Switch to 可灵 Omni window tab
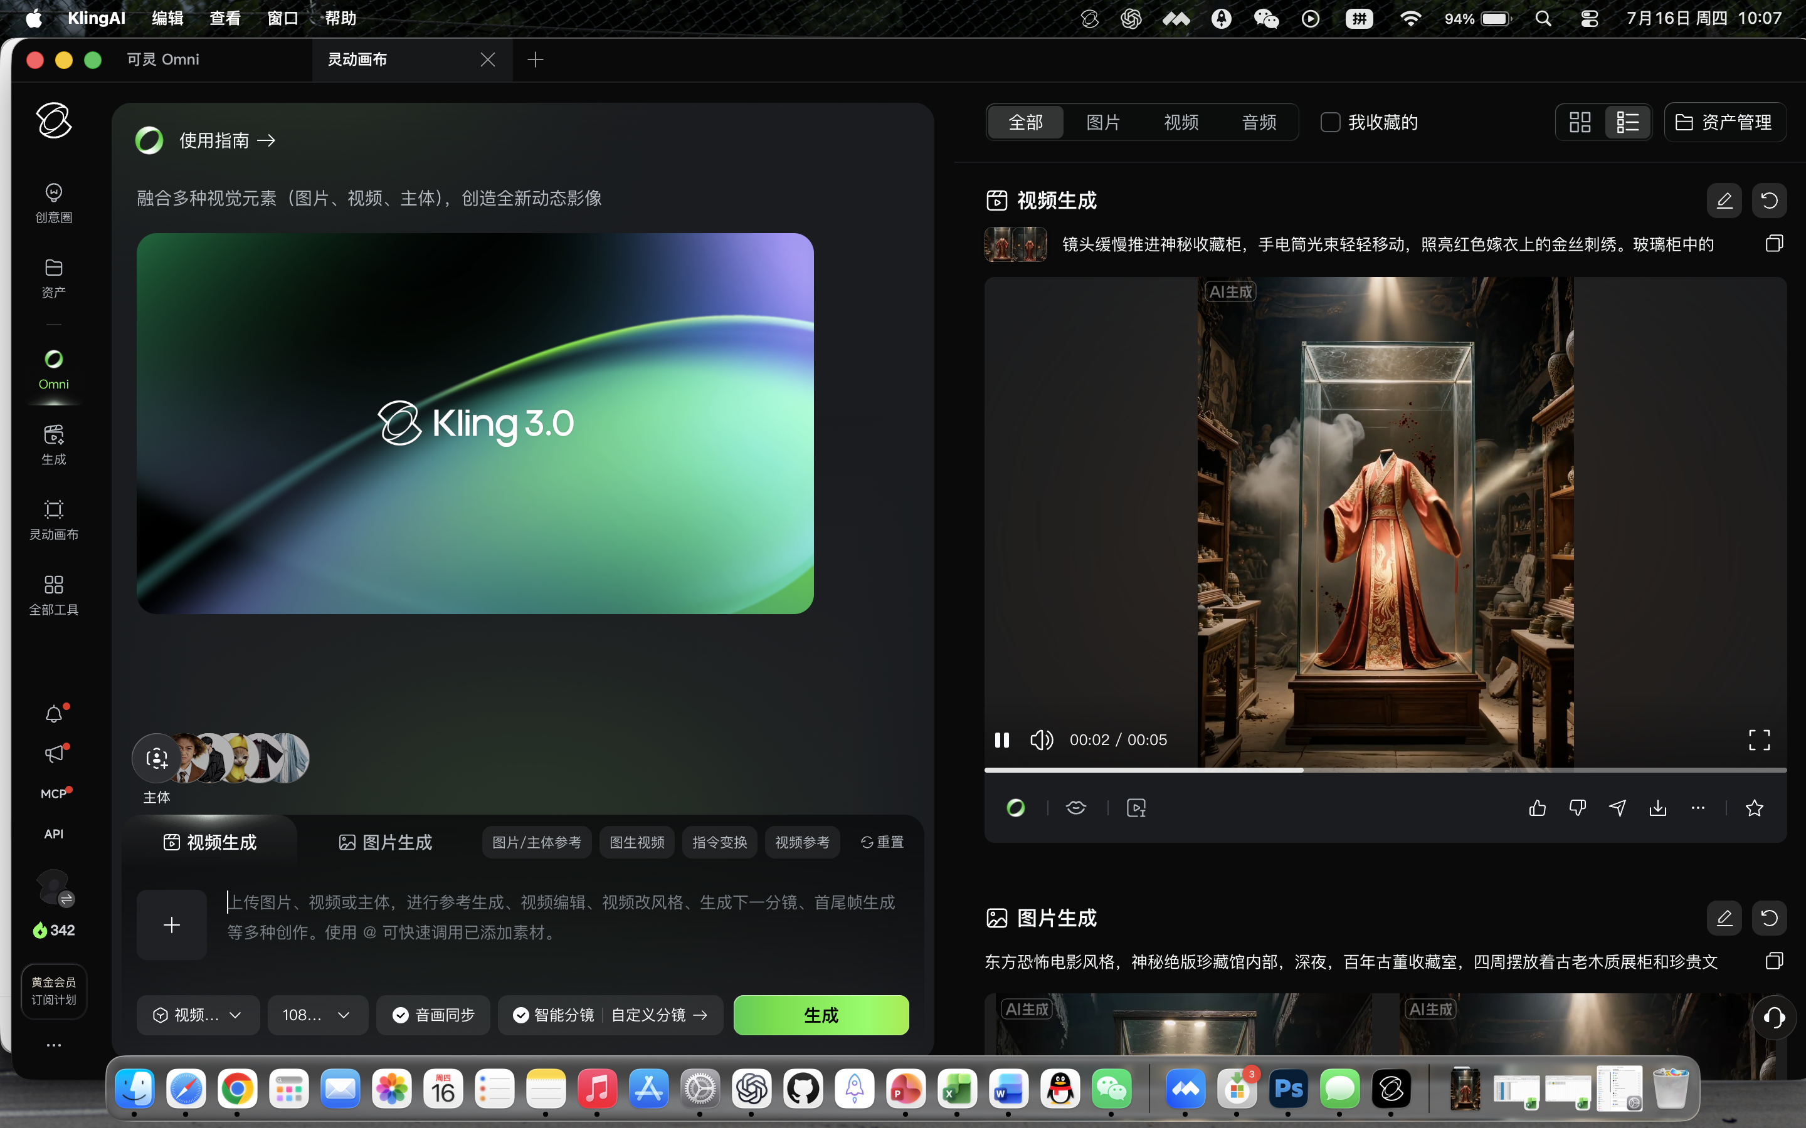Viewport: 1806px width, 1128px height. (164, 59)
